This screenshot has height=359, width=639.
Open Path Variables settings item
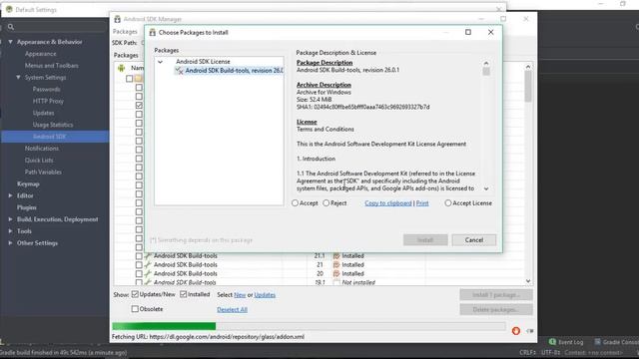tap(43, 172)
